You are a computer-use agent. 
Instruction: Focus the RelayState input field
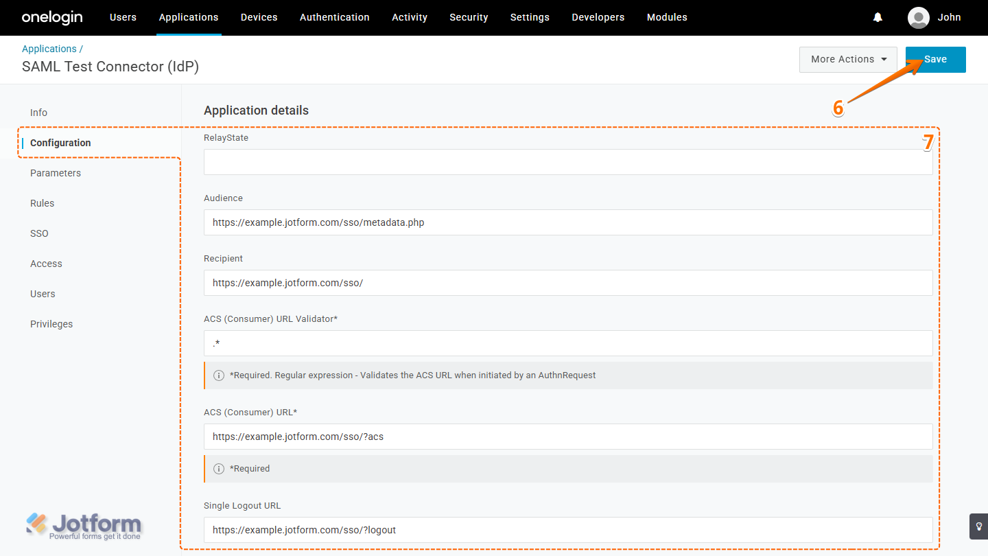pos(567,162)
